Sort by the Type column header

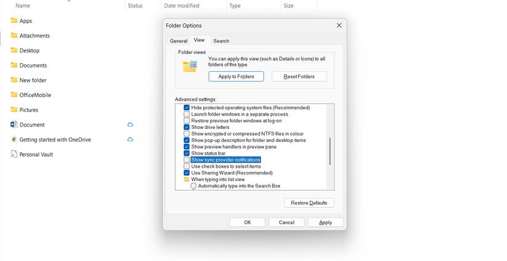[235, 6]
